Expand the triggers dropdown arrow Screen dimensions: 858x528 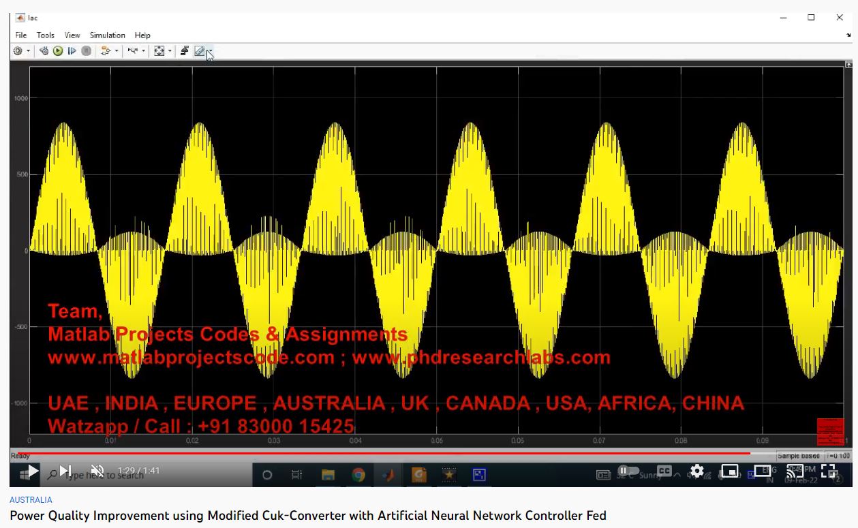tap(143, 51)
